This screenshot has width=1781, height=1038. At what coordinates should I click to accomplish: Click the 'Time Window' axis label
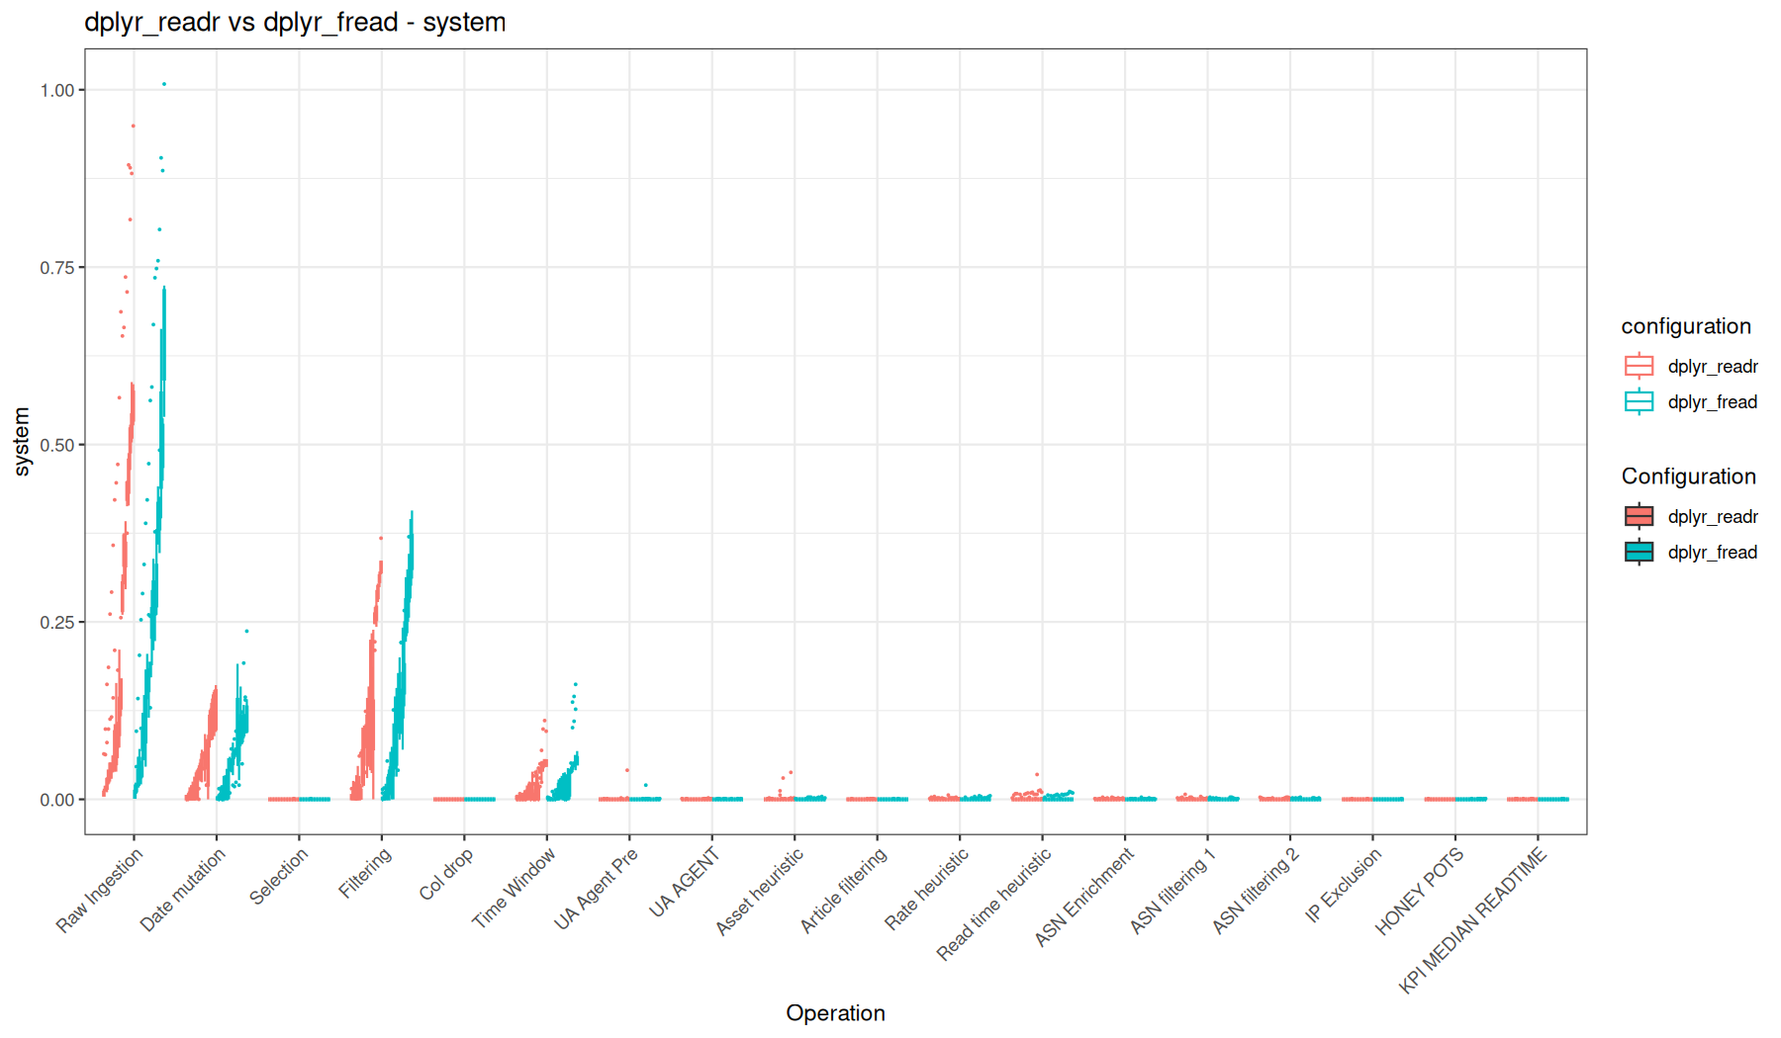pos(514,890)
